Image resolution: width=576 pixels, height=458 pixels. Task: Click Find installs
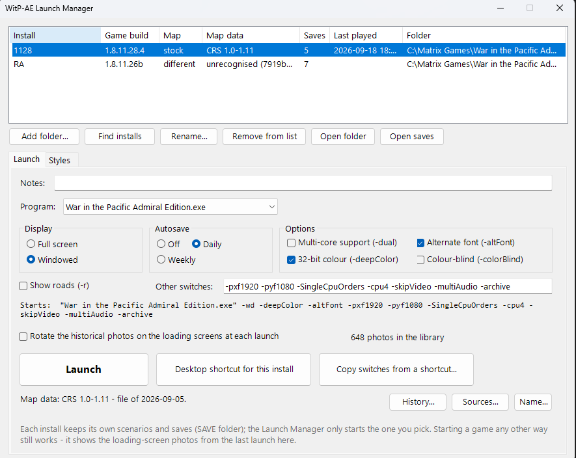click(120, 137)
